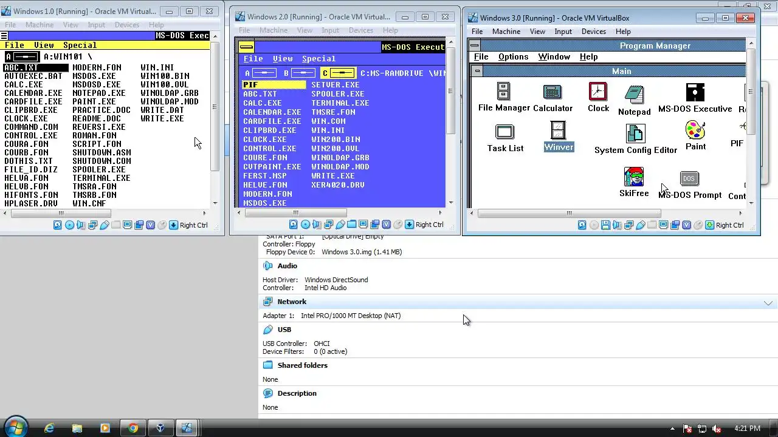Click USB status icon in Windows 3.0 VM
Image resolution: width=778 pixels, height=437 pixels.
point(641,225)
